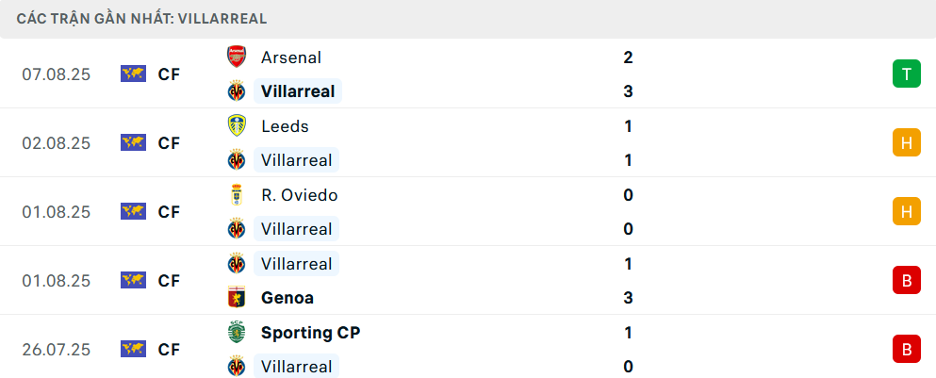
Task: Click red B badge for Sporting CP match
Action: coord(906,349)
